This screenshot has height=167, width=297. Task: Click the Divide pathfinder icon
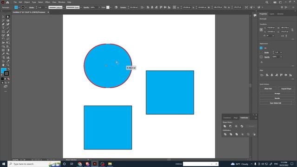point(225,134)
